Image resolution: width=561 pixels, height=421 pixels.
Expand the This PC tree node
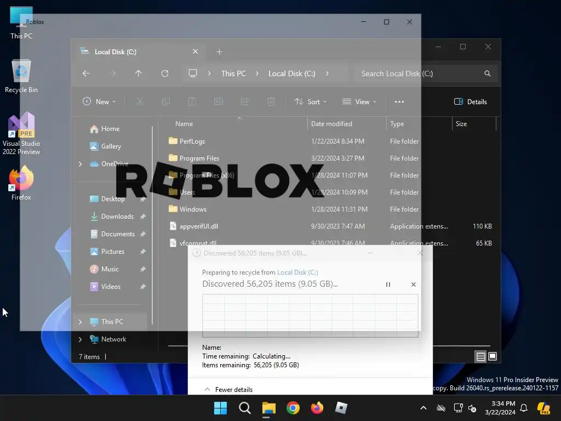[80, 322]
